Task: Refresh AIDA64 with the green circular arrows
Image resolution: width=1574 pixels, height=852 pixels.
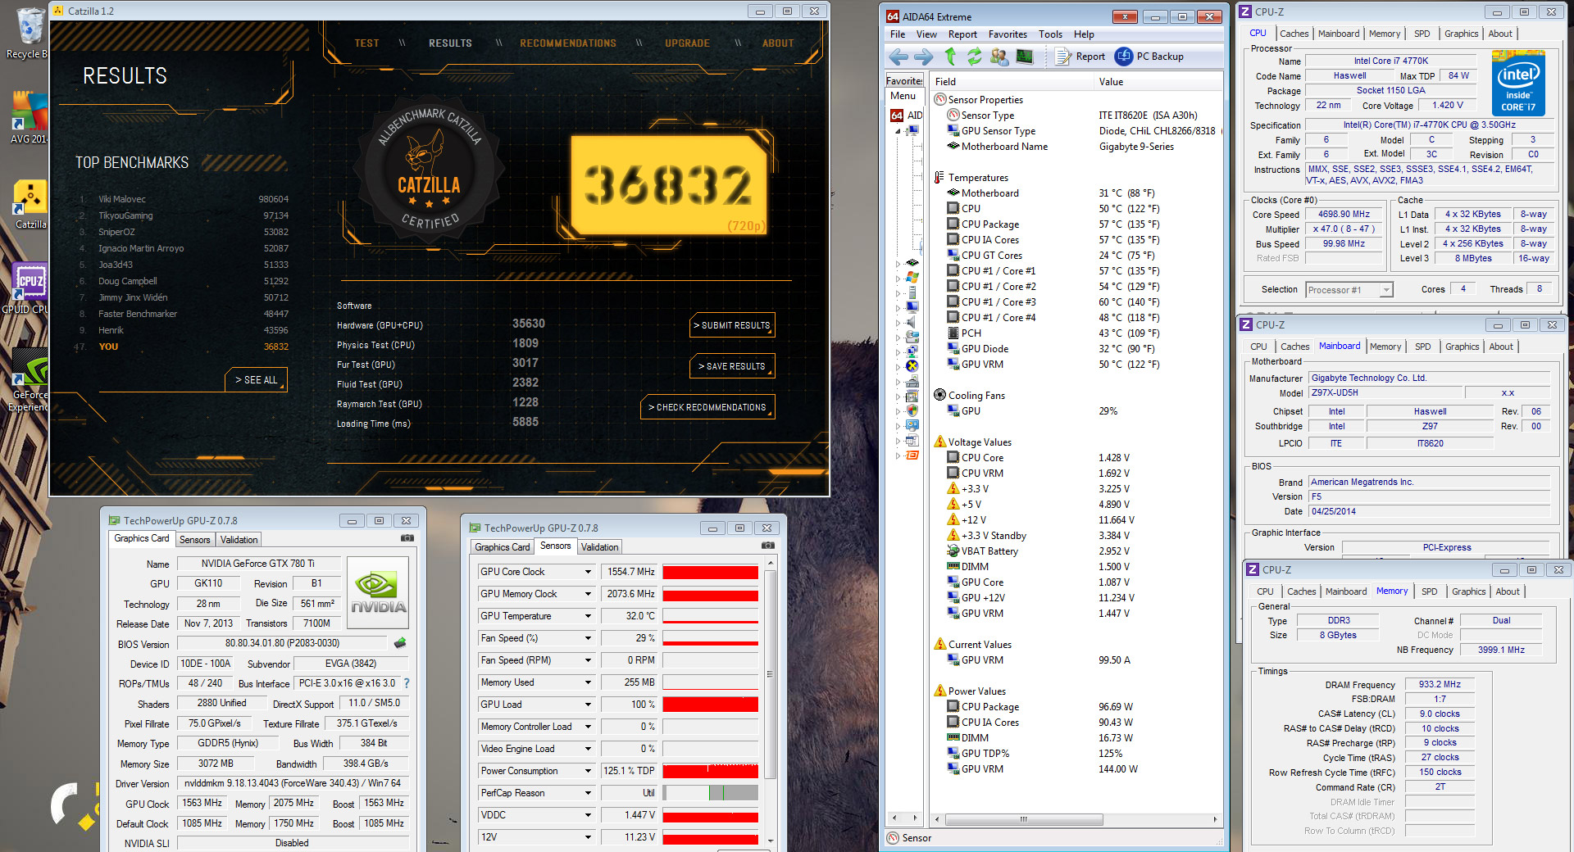Action: tap(974, 57)
